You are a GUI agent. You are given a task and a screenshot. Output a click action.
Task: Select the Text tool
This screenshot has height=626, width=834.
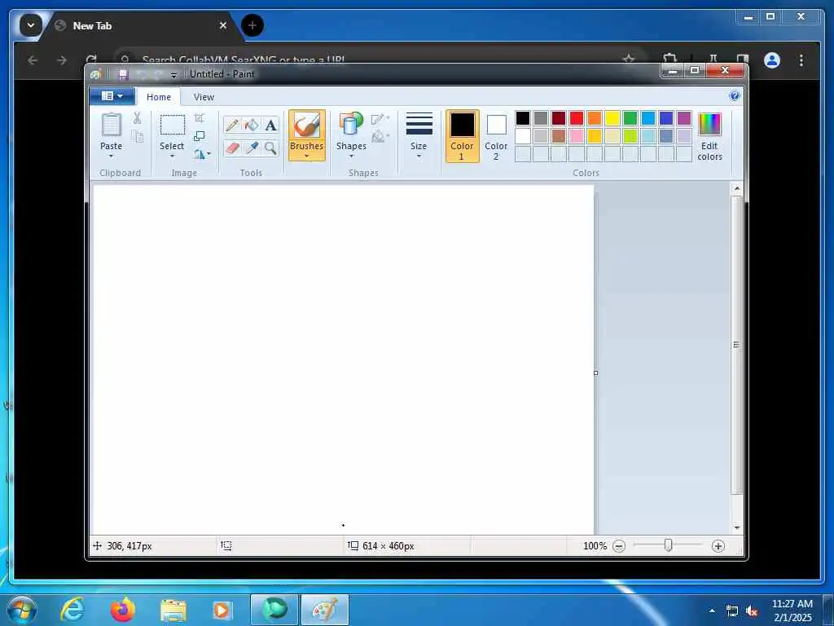click(270, 125)
